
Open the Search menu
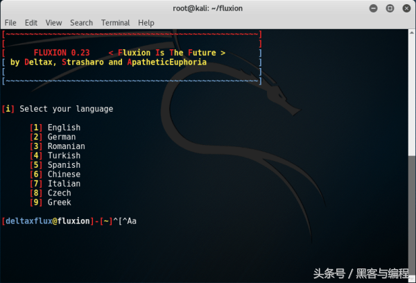81,23
